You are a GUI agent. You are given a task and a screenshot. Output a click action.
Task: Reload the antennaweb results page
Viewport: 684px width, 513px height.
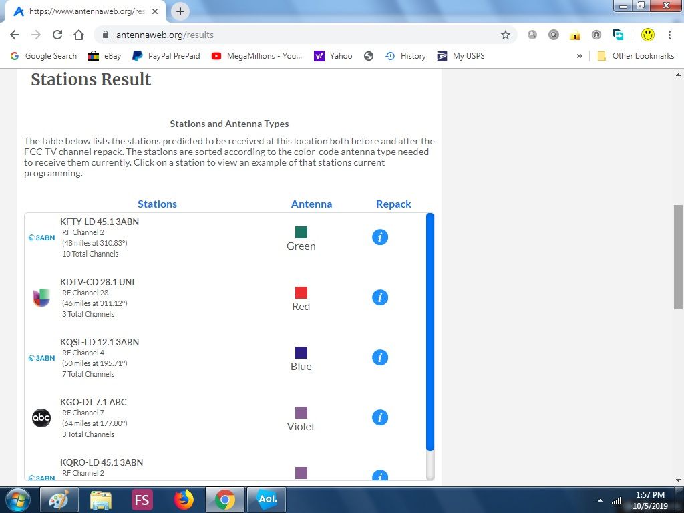[57, 35]
